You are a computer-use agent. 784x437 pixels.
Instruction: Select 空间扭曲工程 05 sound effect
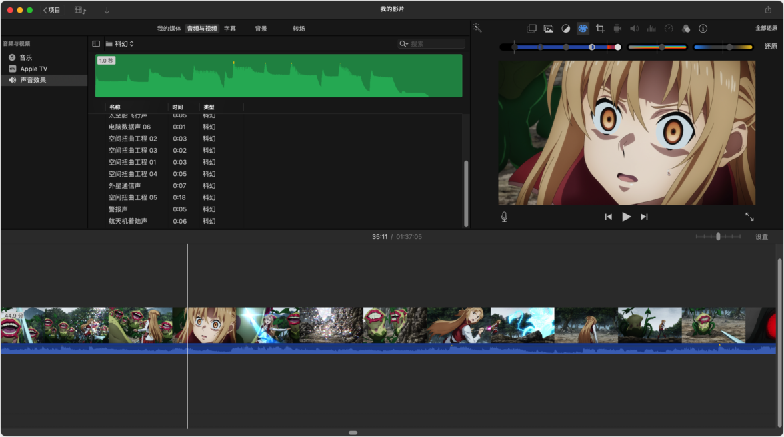[x=133, y=197]
